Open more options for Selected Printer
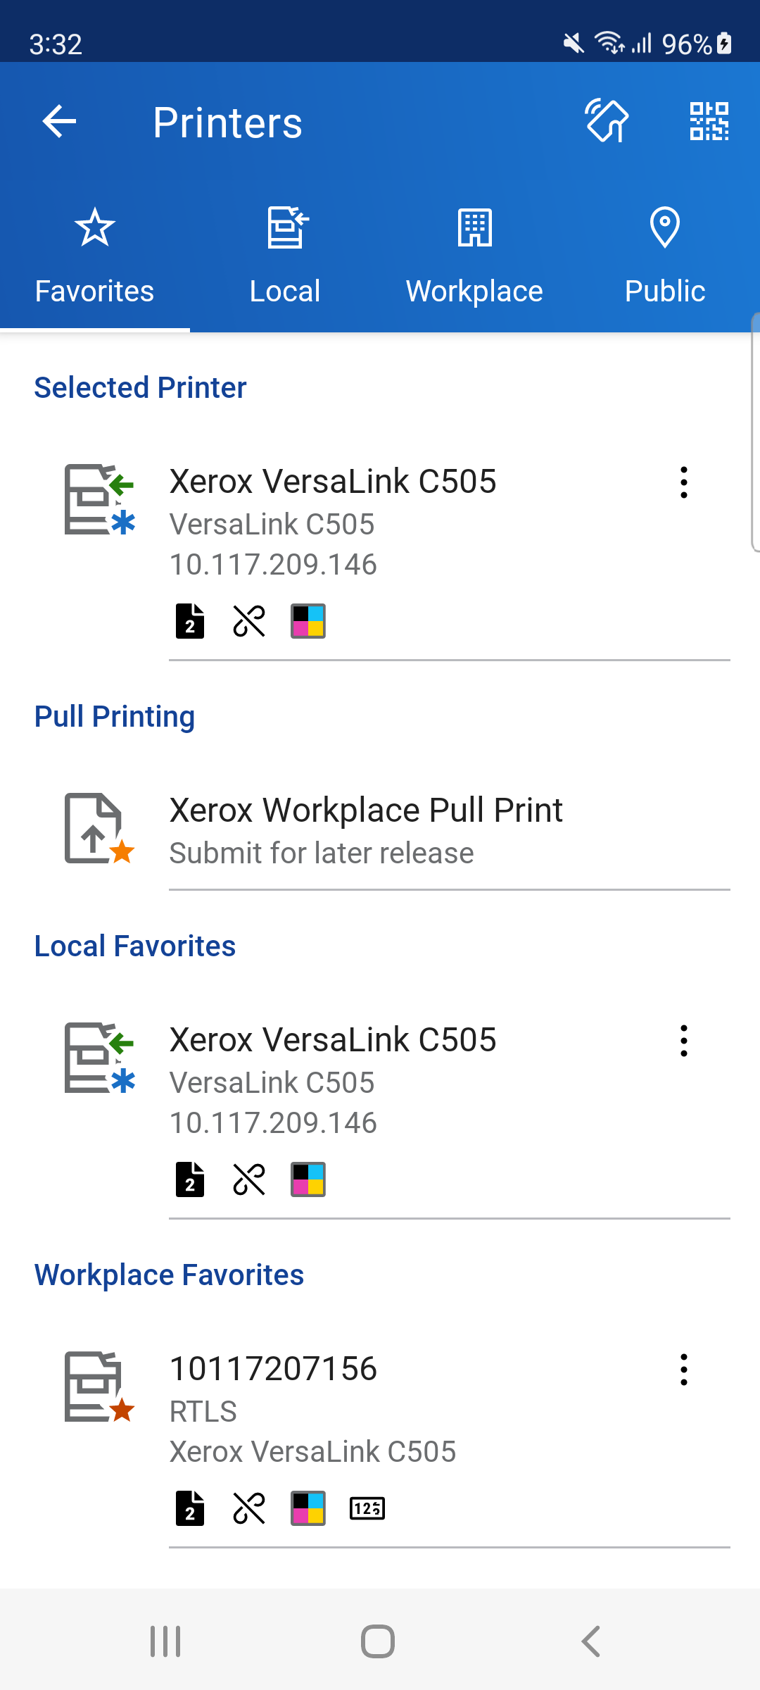 [683, 482]
